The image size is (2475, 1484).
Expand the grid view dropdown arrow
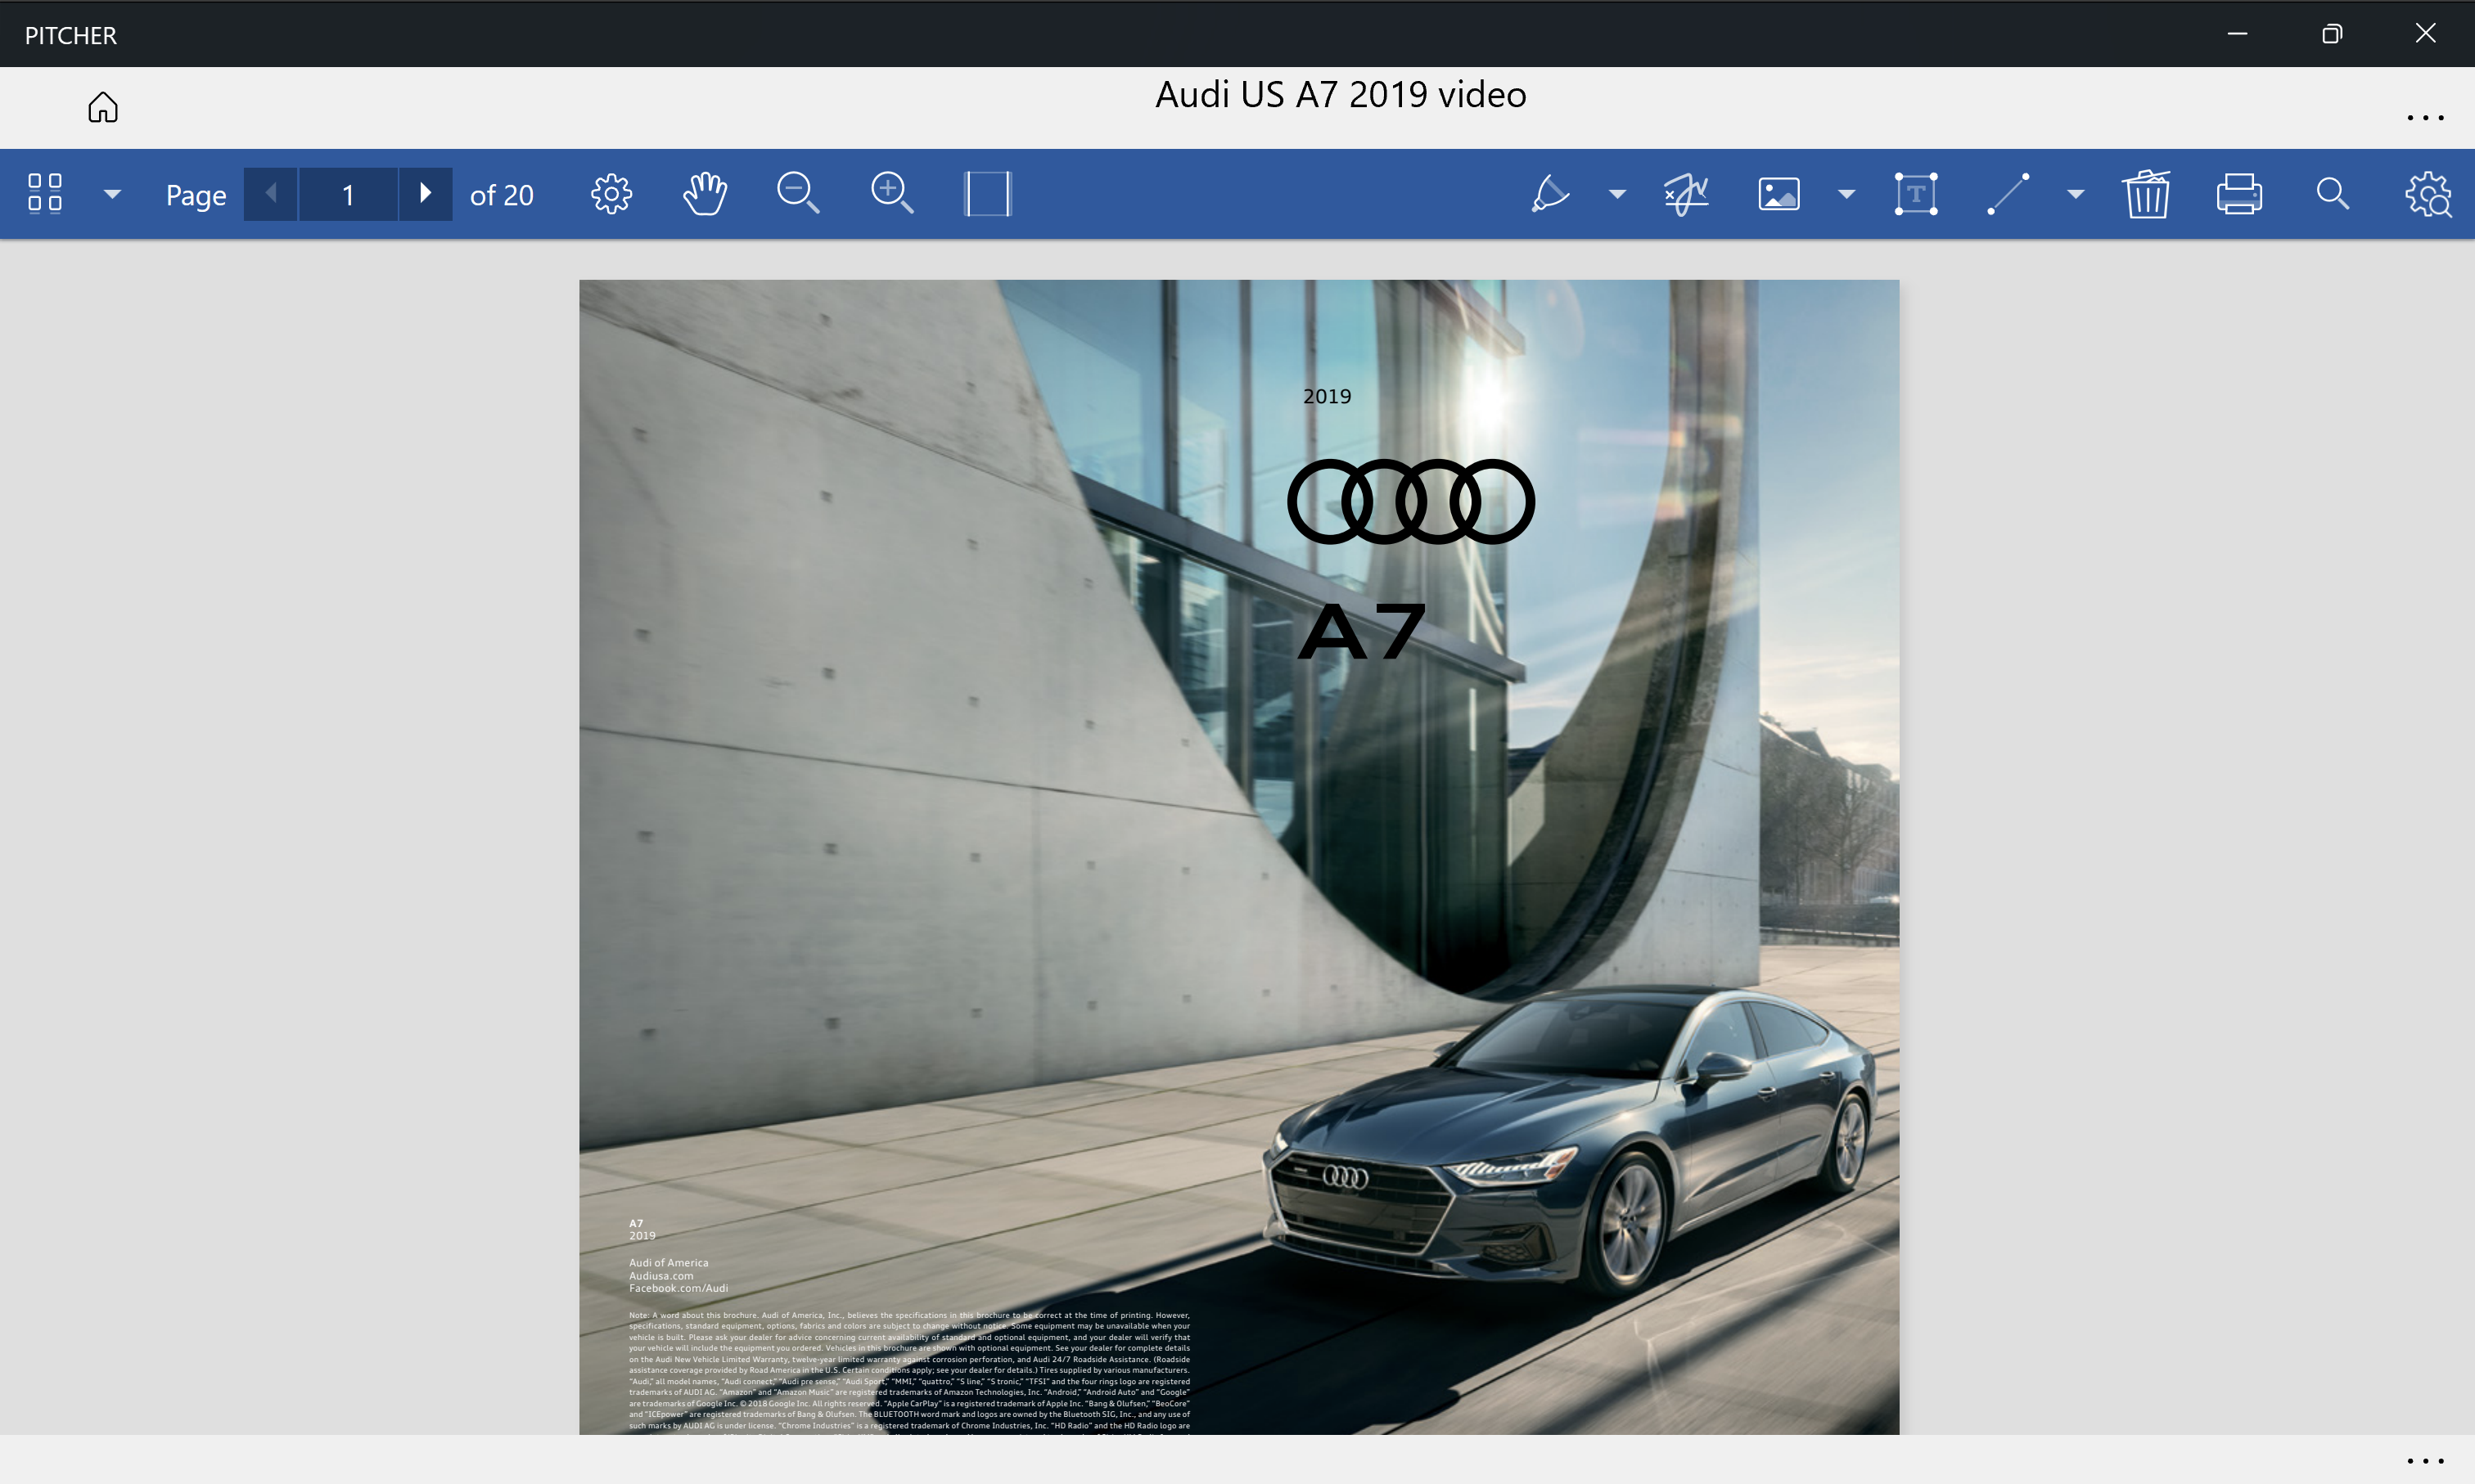[112, 194]
